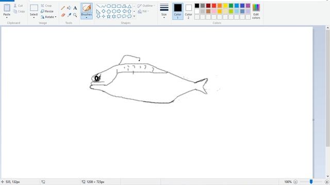Viewport: 330px width, 185px height.
Task: Click the Paste clipboard icon
Action: (7, 8)
